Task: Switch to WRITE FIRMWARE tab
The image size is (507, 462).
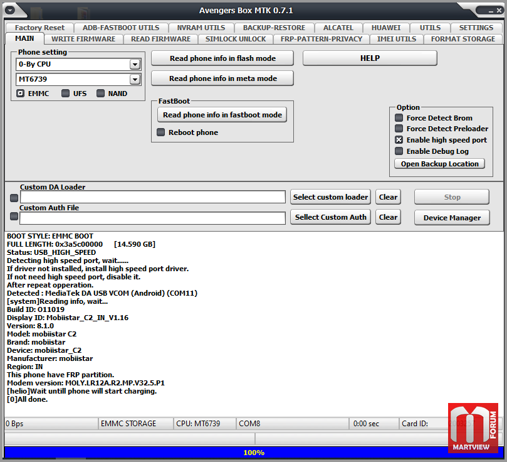Action: (83, 39)
